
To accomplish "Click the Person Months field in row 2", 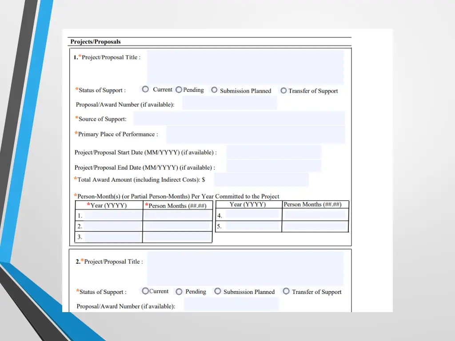I will pyautogui.click(x=177, y=226).
